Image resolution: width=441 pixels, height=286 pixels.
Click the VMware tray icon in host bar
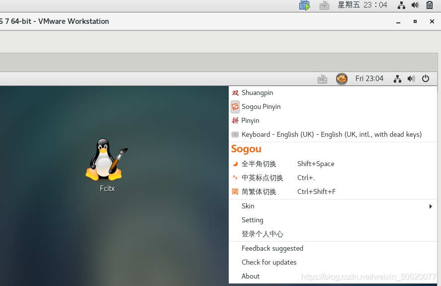[304, 5]
